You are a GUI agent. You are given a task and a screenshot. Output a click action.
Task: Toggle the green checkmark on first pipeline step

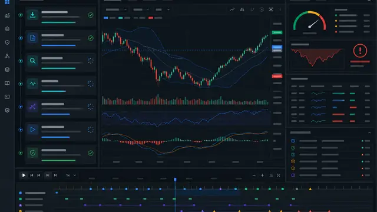tap(91, 15)
